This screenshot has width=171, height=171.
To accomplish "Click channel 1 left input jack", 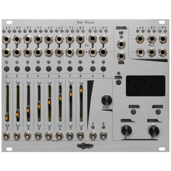I will [6, 39].
